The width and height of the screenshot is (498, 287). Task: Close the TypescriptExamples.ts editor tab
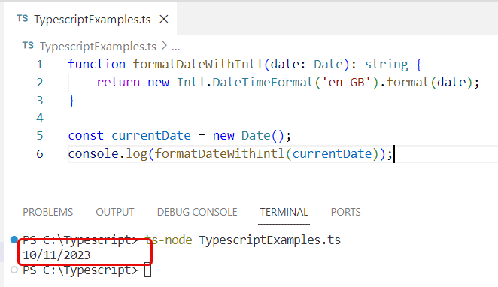coord(164,20)
